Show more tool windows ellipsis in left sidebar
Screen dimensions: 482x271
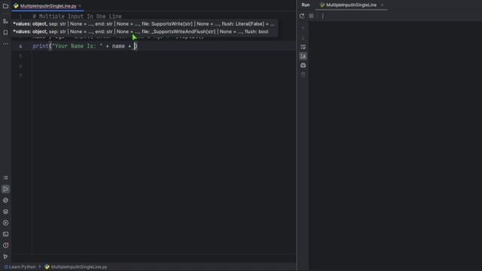pos(5,44)
